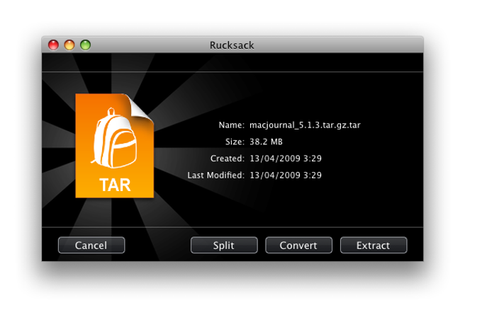Click the orange TAR backpack file icon
The height and width of the screenshot is (322, 482).
115,146
